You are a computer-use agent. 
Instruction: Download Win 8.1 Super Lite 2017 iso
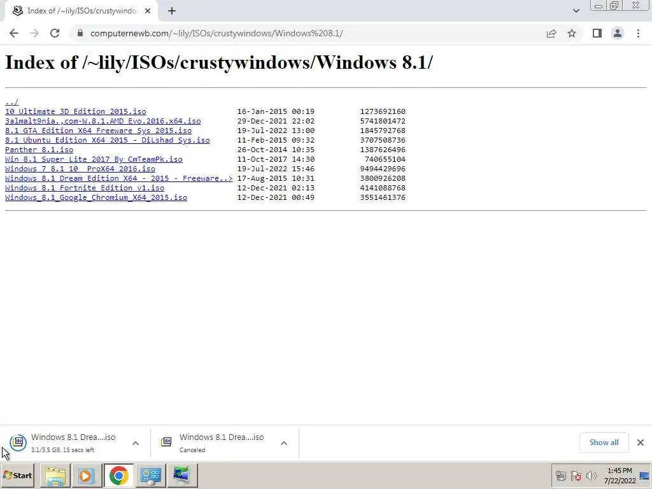(94, 159)
